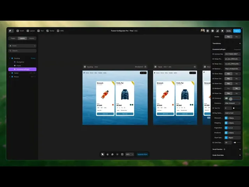Select the Frame layer
The height and width of the screenshot is (187, 249).
pos(19,66)
